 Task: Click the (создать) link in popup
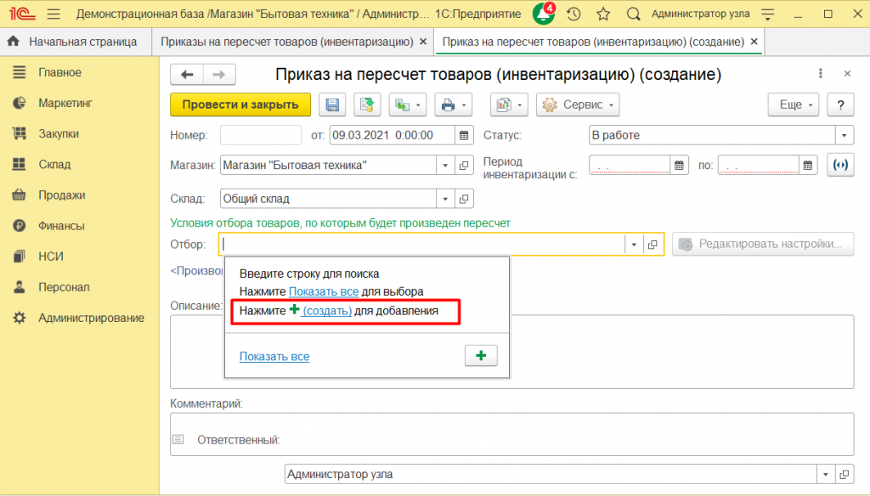[327, 311]
